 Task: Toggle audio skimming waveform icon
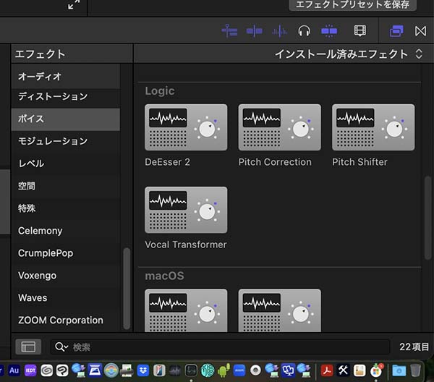279,31
